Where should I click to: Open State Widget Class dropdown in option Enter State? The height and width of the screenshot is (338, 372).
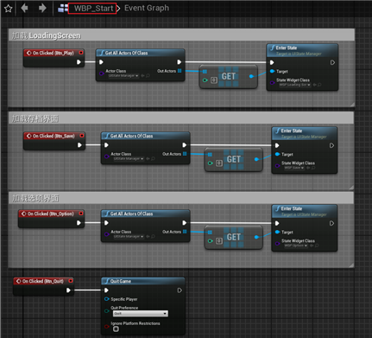click(x=296, y=246)
